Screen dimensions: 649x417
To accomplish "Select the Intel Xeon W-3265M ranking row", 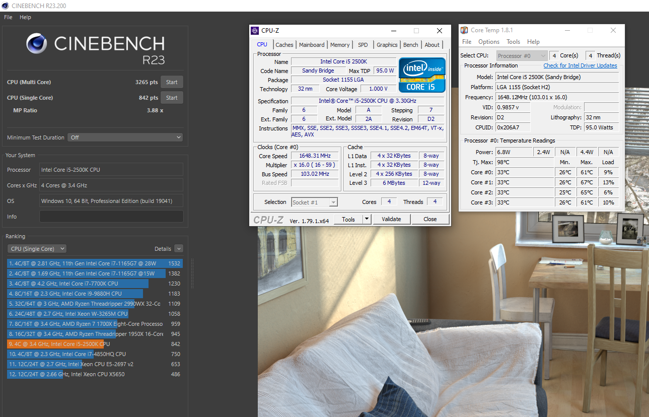I will [x=95, y=314].
